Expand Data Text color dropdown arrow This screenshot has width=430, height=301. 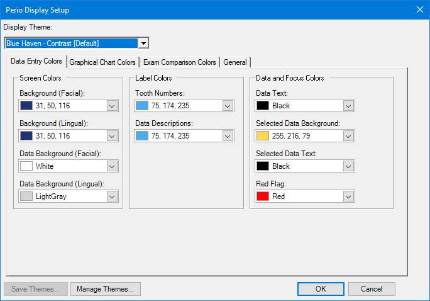(348, 106)
